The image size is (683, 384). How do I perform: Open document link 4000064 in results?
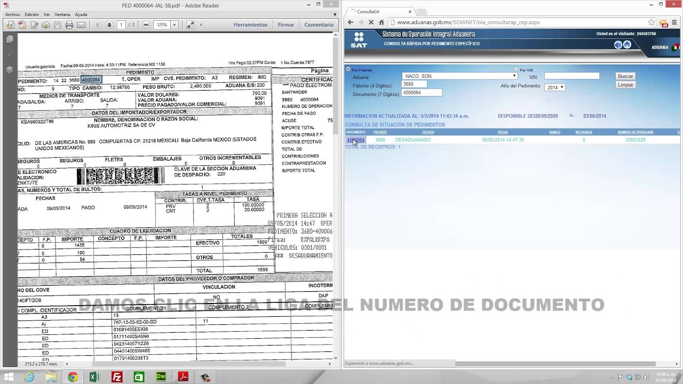[x=356, y=140]
